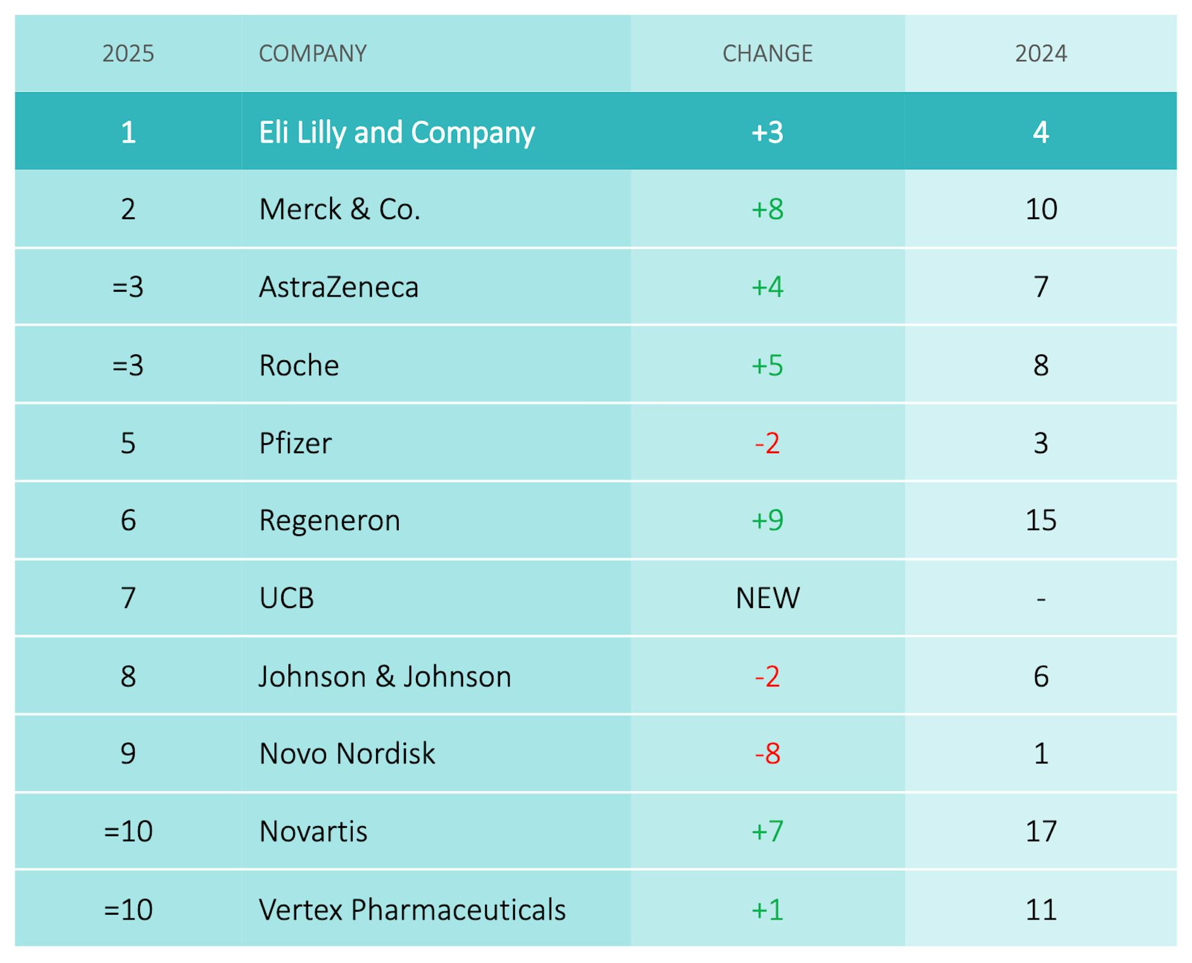Image resolution: width=1192 pixels, height=963 pixels.
Task: Select the Eli Lilly and Company cell
Action: coord(396,132)
